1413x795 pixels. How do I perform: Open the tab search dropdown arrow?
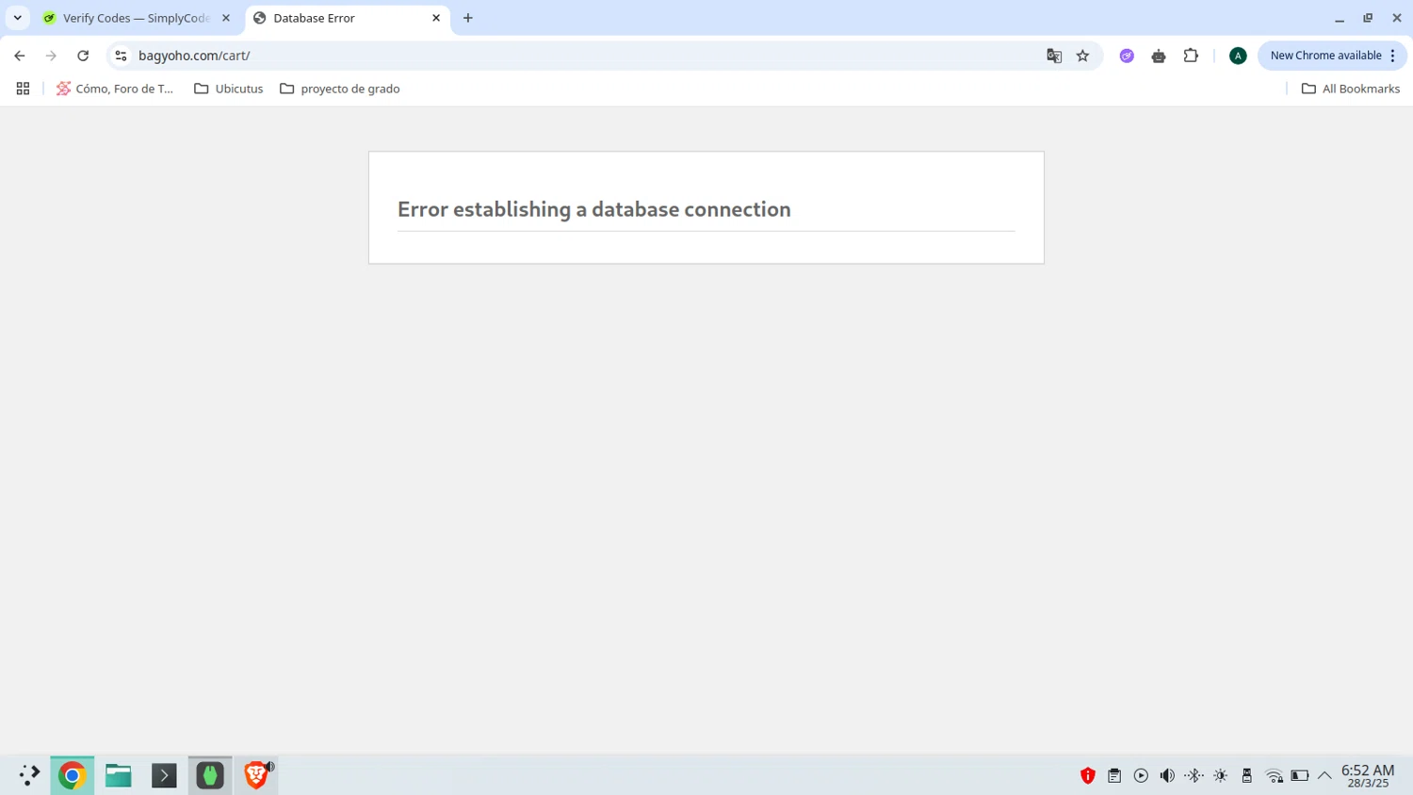click(x=18, y=18)
